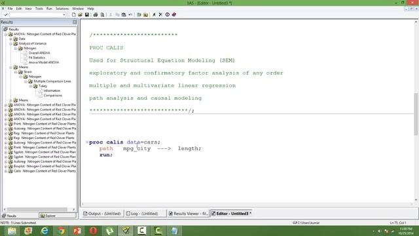Viewport: 419px width, 236px height.
Task: Switch to Output - (Untitled) tab
Action: click(x=102, y=214)
